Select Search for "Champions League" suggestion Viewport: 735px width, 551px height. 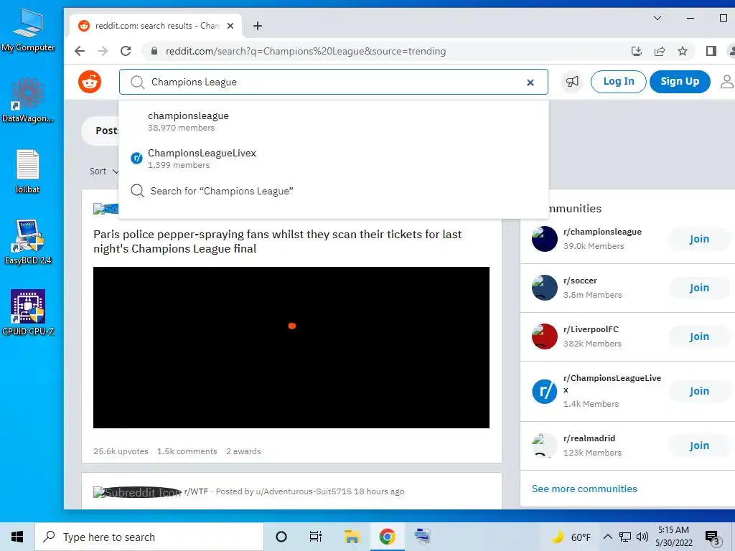click(x=334, y=191)
